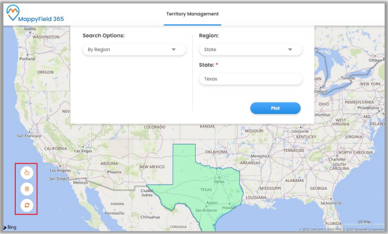Click the San Francisco map label
The image size is (388, 234).
[29, 136]
